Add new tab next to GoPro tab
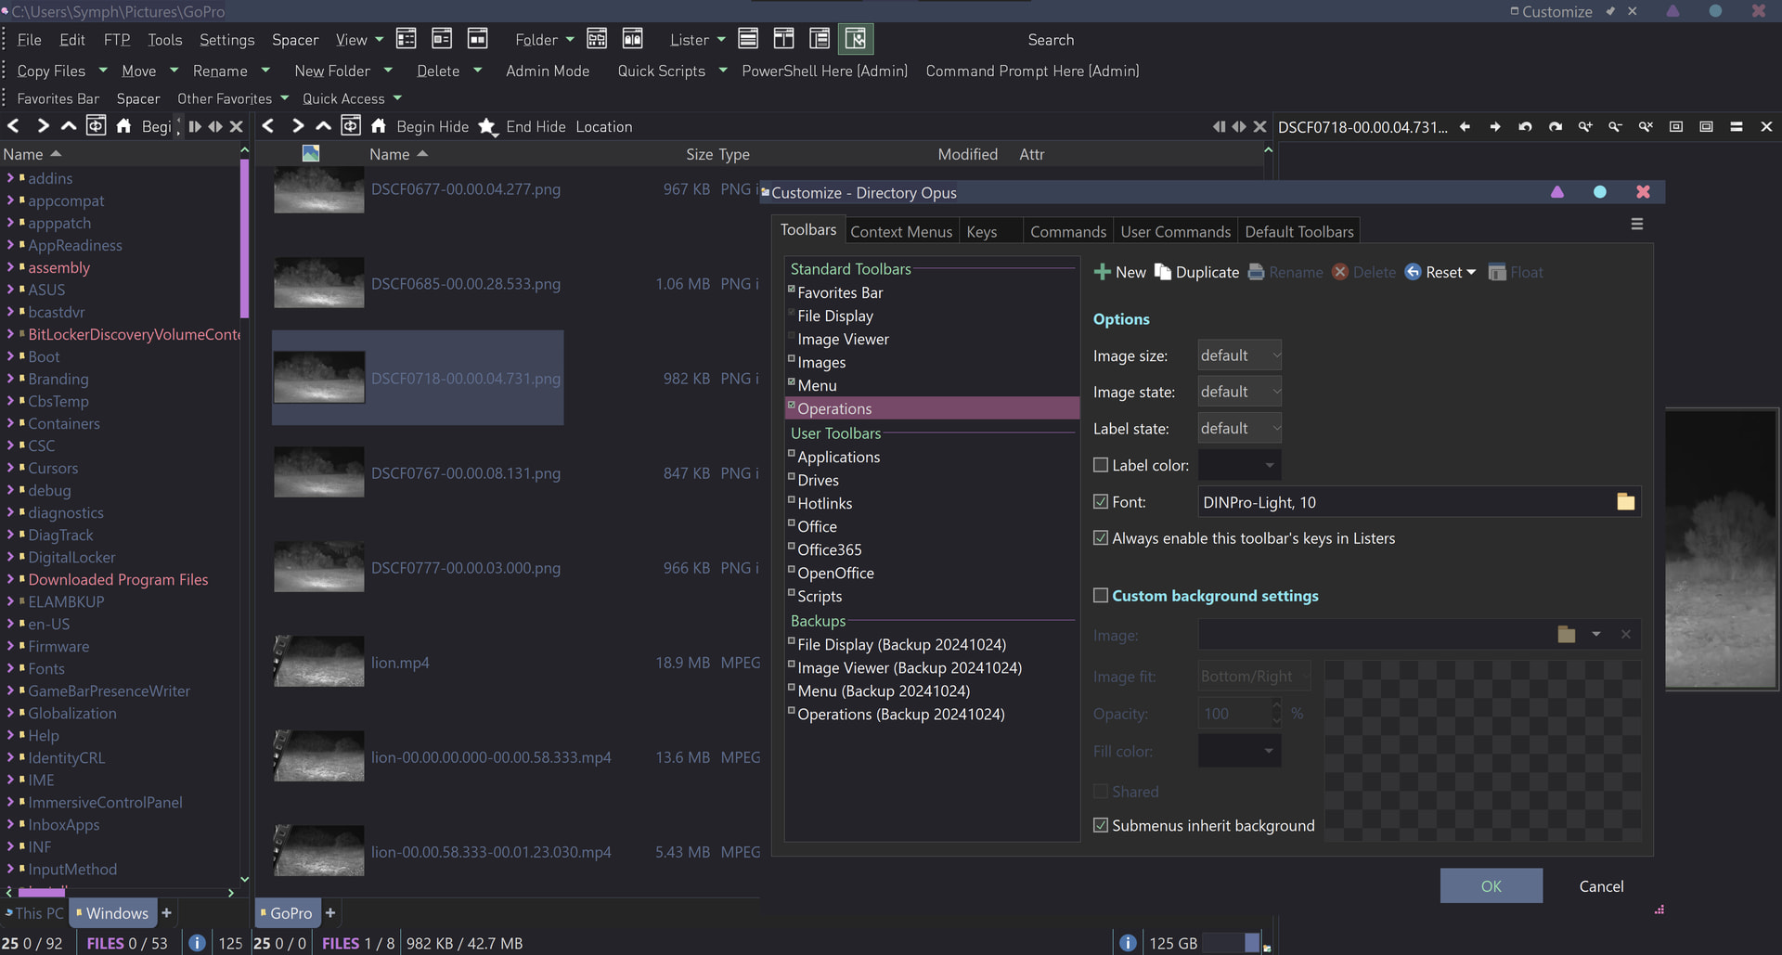This screenshot has height=955, width=1782. (330, 913)
